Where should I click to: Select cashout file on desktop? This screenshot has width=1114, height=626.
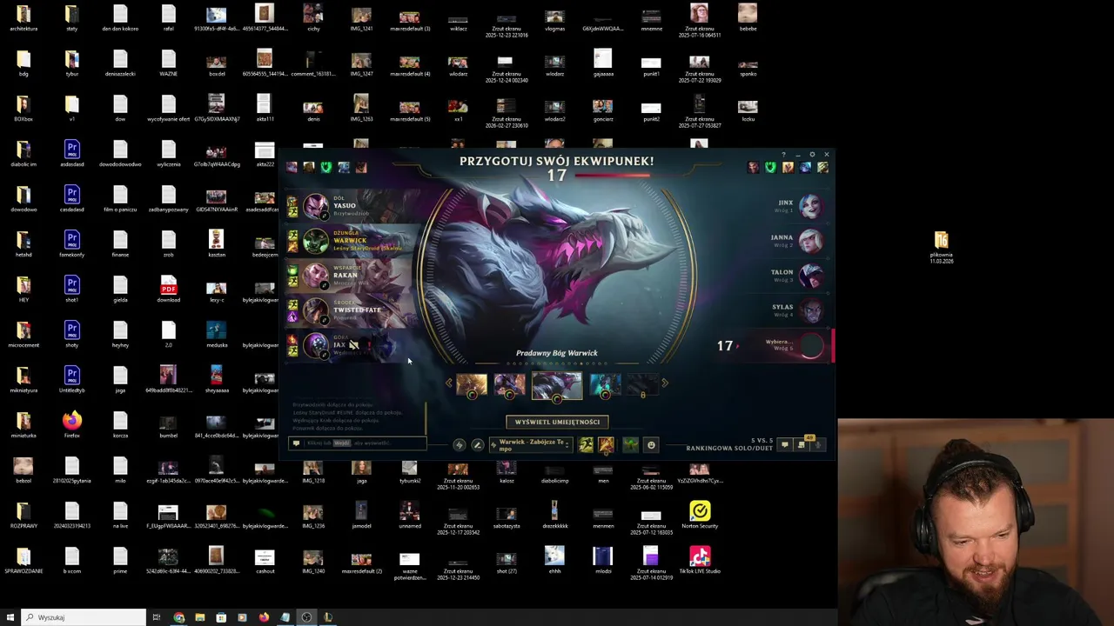click(265, 561)
